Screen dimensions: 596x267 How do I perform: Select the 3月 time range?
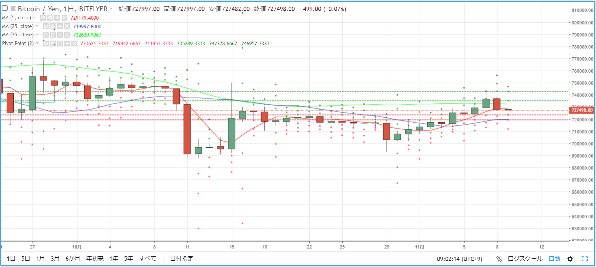55,259
